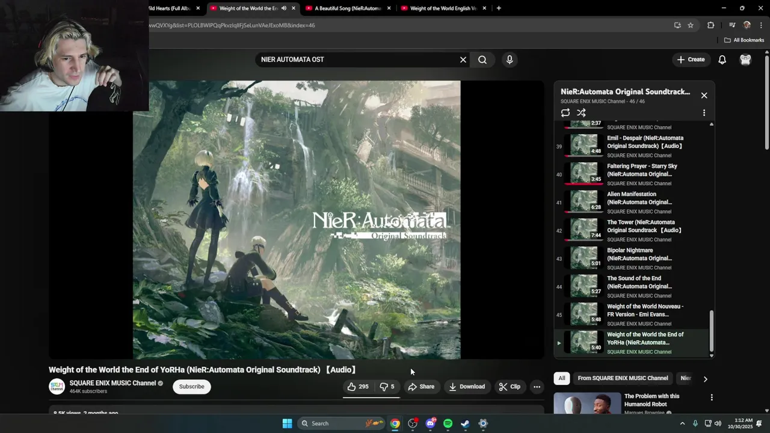The height and width of the screenshot is (433, 770).
Task: Open more actions ellipsis under video
Action: click(x=537, y=387)
